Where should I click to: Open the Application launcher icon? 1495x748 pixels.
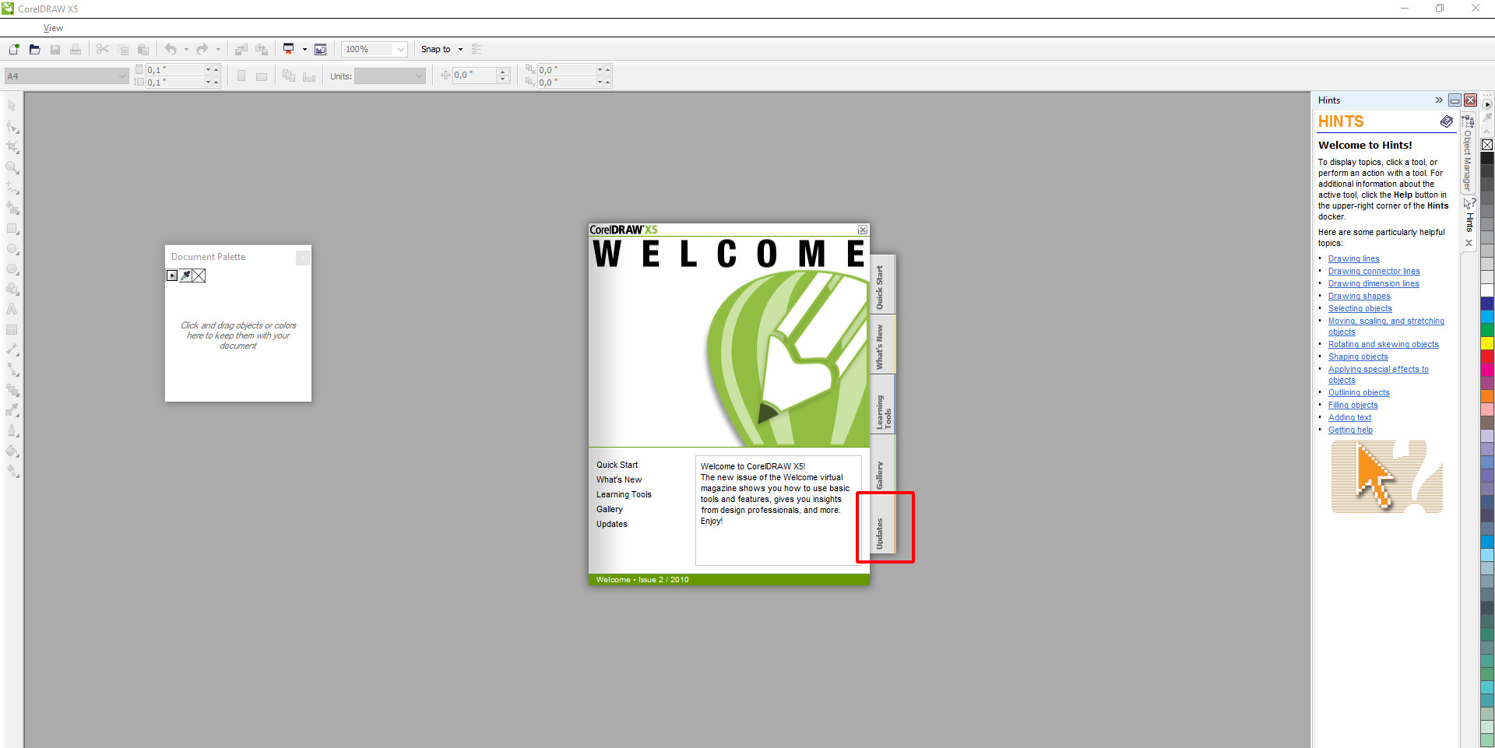coord(288,49)
